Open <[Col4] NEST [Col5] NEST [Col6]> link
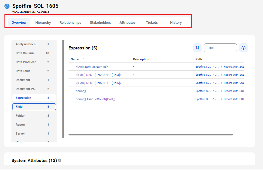 coord(98,83)
